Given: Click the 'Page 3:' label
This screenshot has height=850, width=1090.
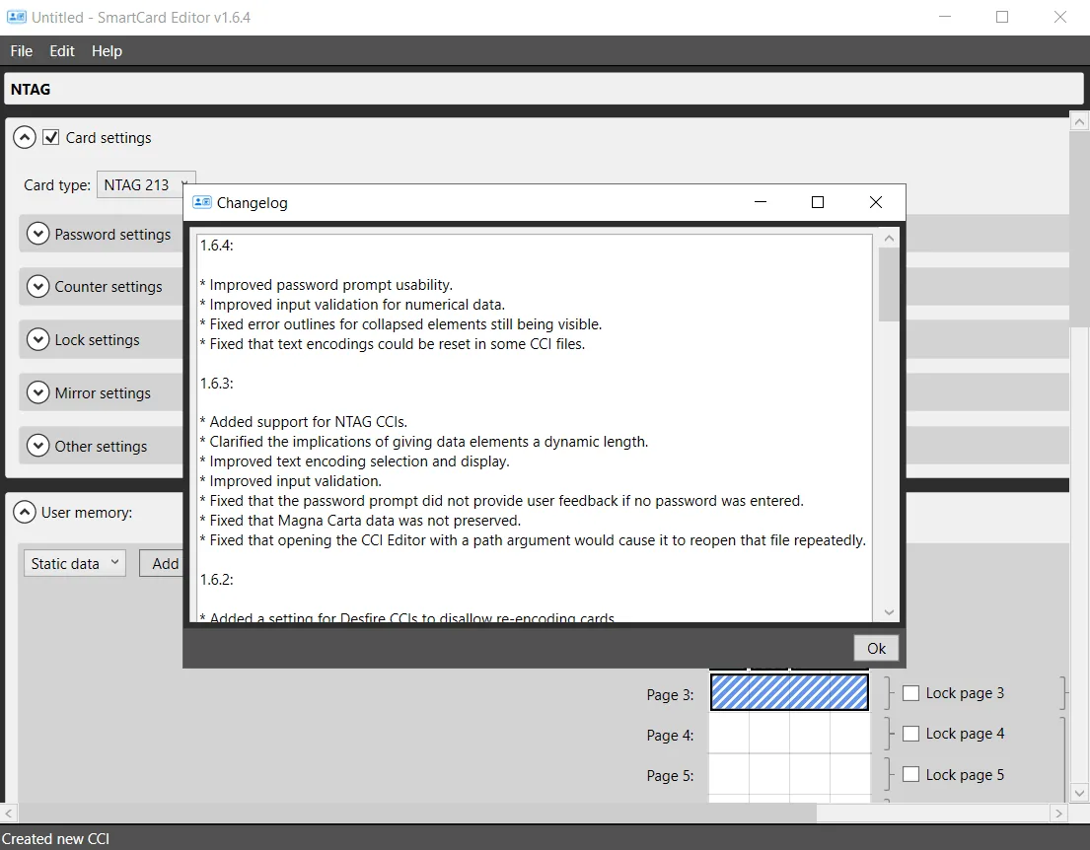Looking at the screenshot, I should pos(670,695).
